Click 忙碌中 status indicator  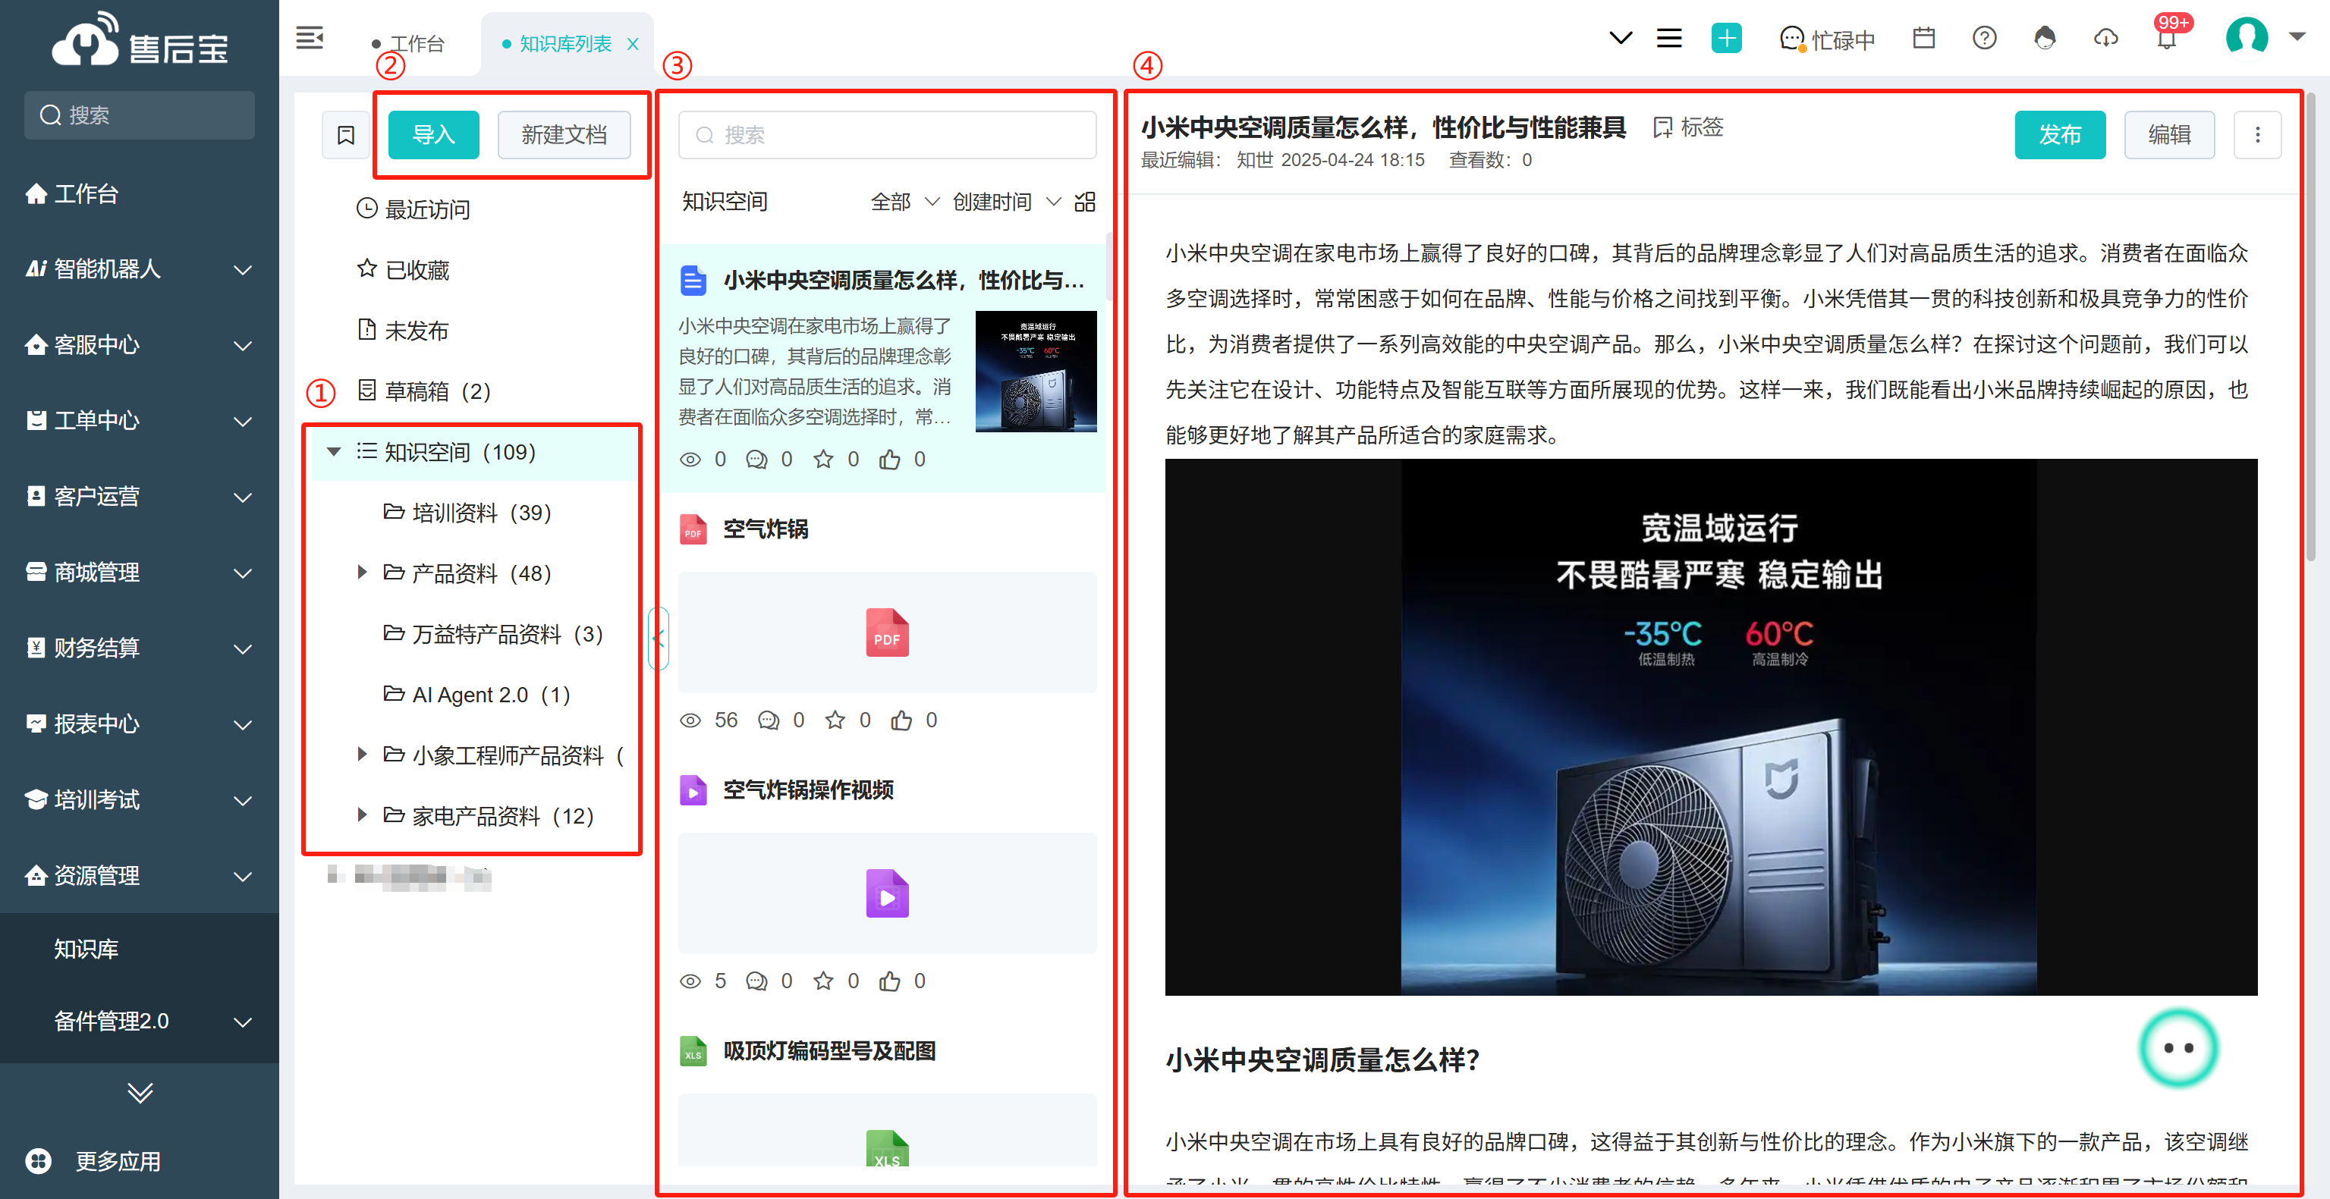[1827, 39]
